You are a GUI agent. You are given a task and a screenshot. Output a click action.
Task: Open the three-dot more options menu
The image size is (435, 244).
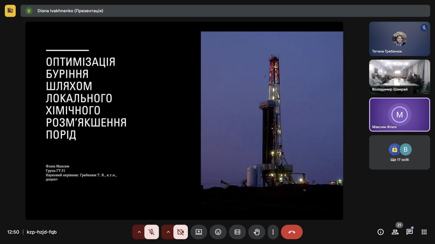pyautogui.click(x=273, y=232)
